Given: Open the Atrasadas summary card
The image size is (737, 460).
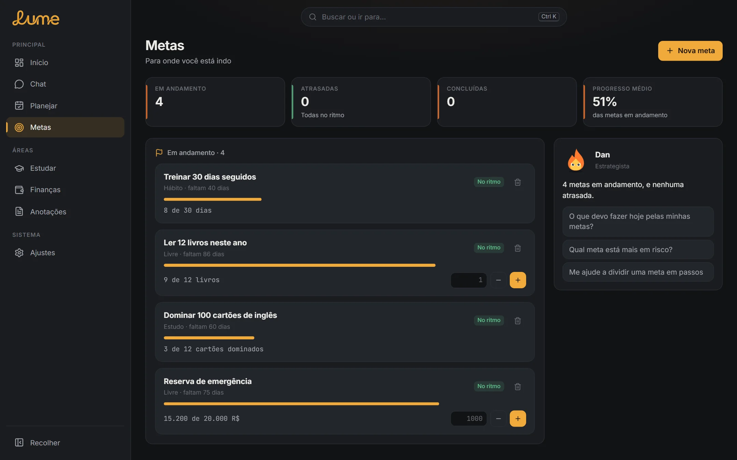Looking at the screenshot, I should tap(361, 102).
